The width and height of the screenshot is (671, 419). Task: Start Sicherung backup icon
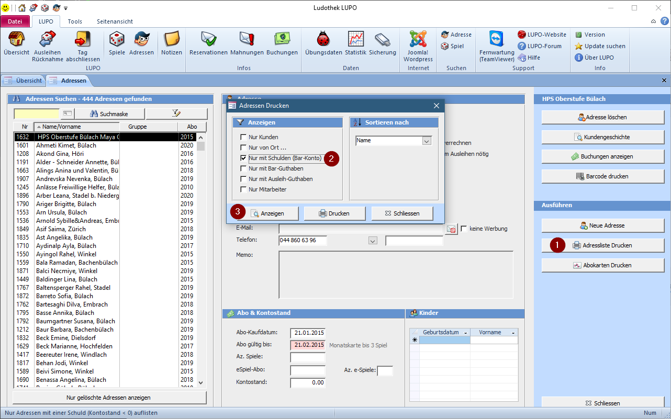pos(383,43)
